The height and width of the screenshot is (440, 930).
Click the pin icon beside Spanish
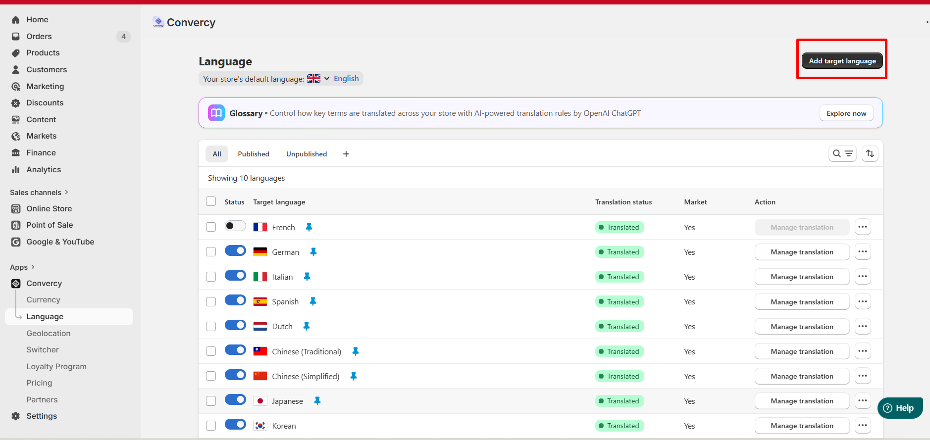313,301
